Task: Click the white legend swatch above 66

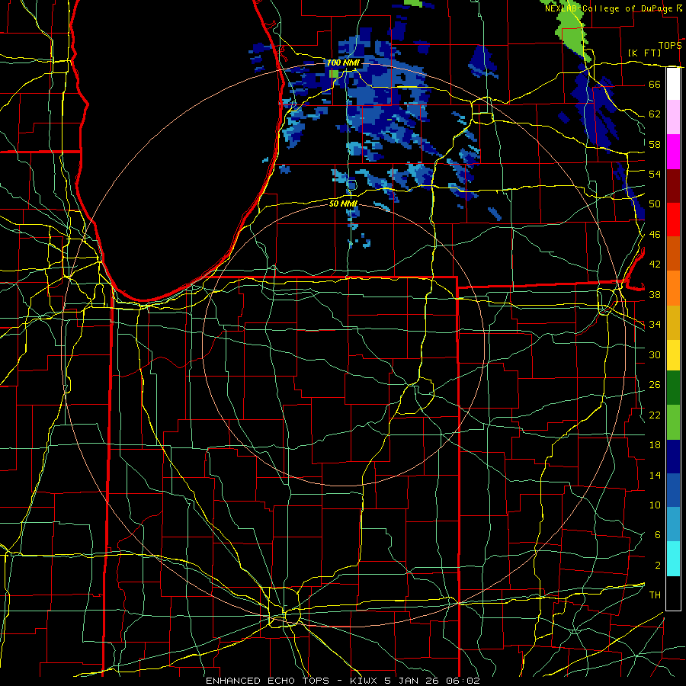Action: point(673,84)
